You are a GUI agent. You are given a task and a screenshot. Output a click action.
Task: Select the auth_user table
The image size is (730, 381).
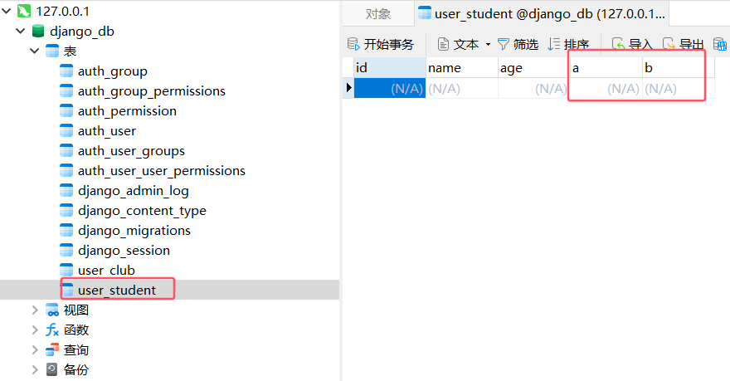coord(106,131)
